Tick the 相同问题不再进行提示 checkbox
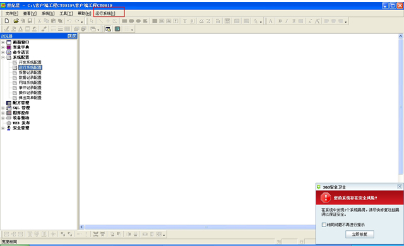The image size is (404, 246). tap(324, 225)
